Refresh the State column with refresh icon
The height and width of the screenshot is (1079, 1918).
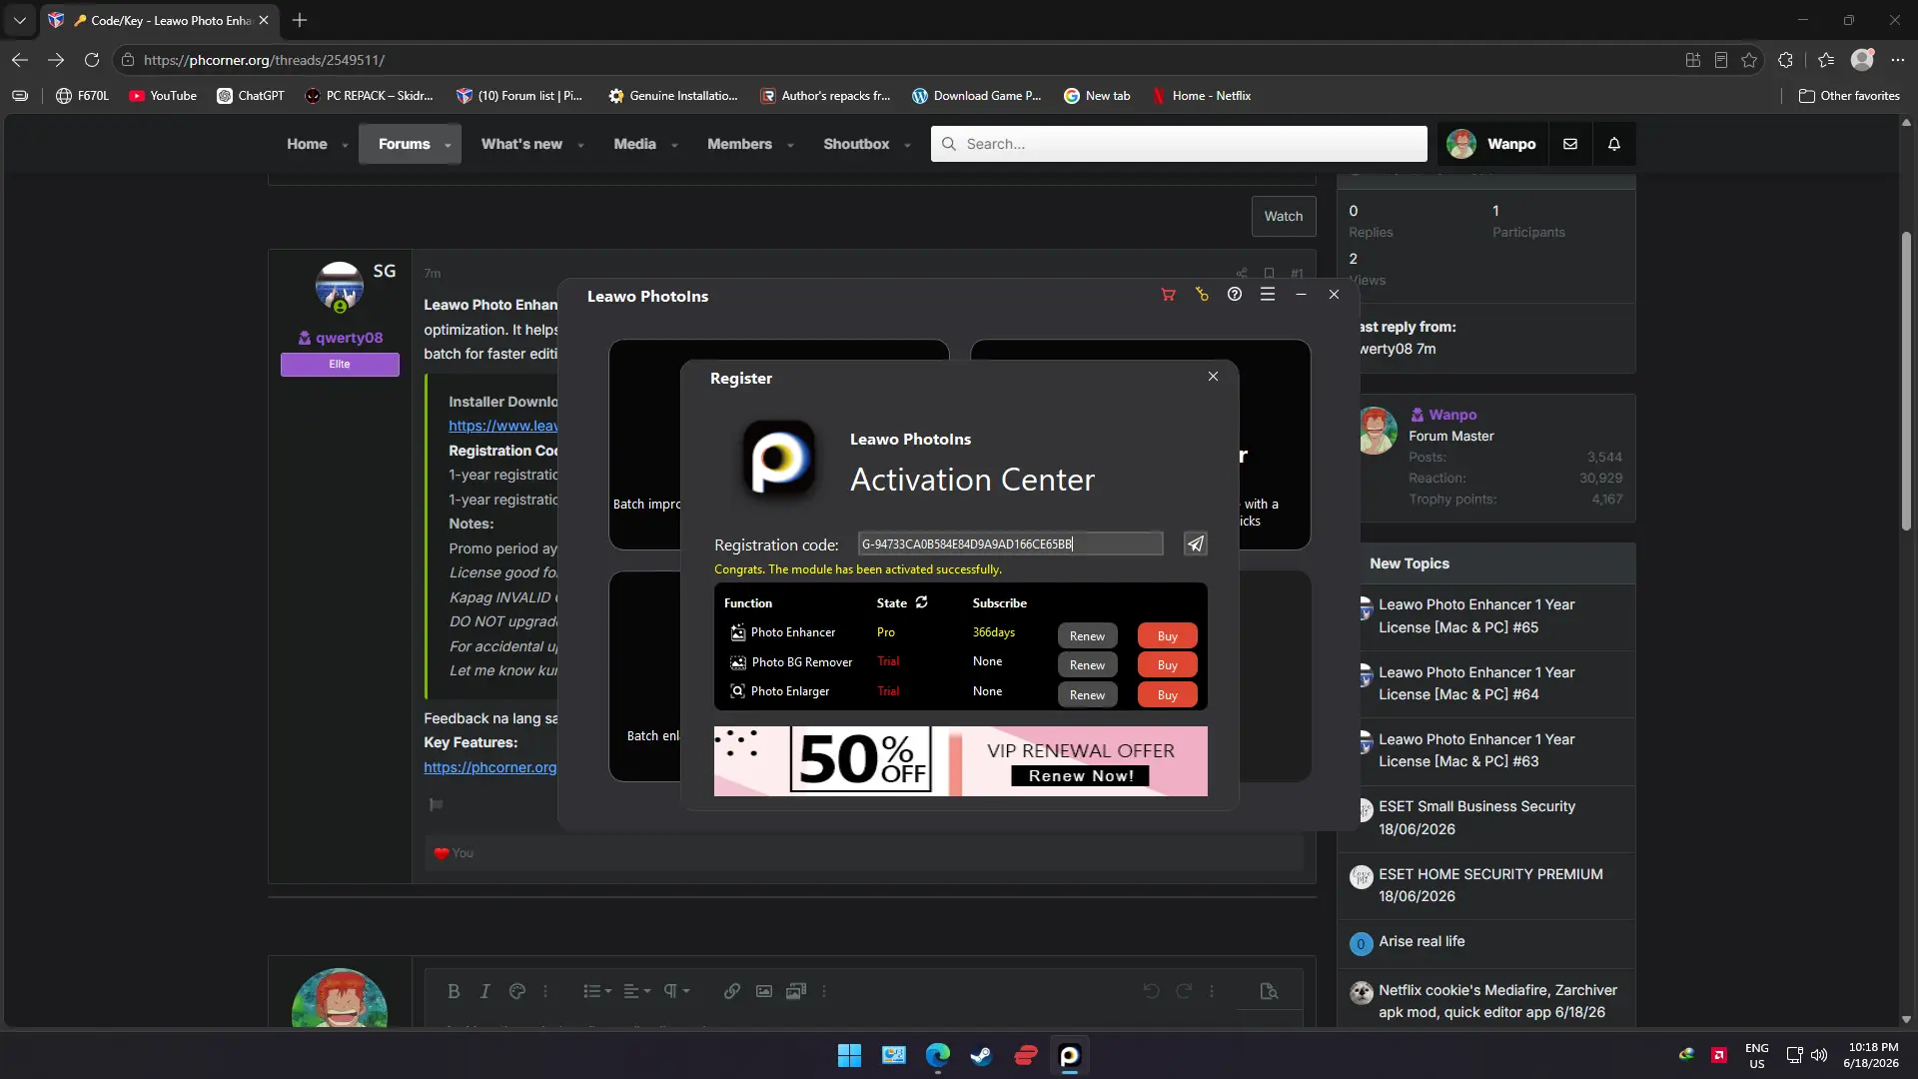coord(922,602)
